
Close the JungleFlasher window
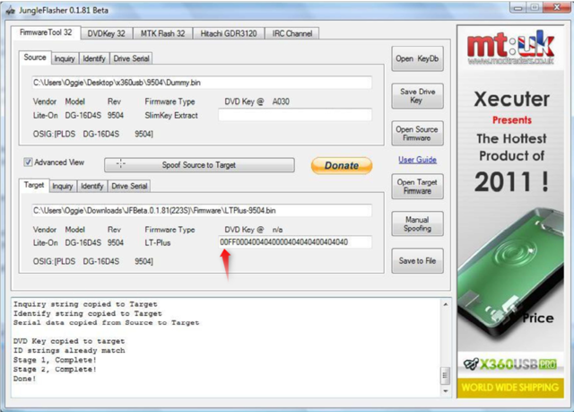(x=556, y=8)
